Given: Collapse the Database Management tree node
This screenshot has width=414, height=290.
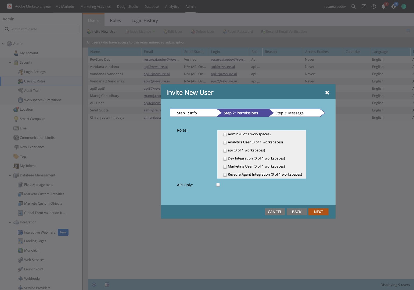Looking at the screenshot, I should click(10, 175).
